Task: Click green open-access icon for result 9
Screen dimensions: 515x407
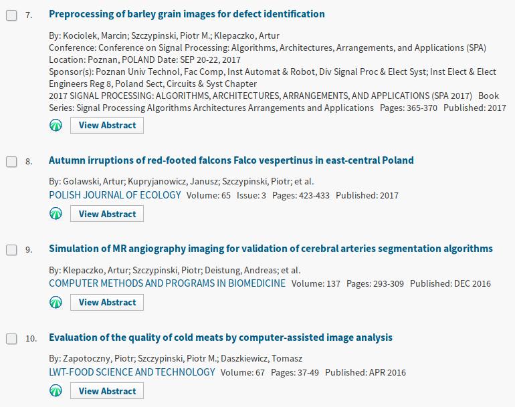Action: coord(56,302)
